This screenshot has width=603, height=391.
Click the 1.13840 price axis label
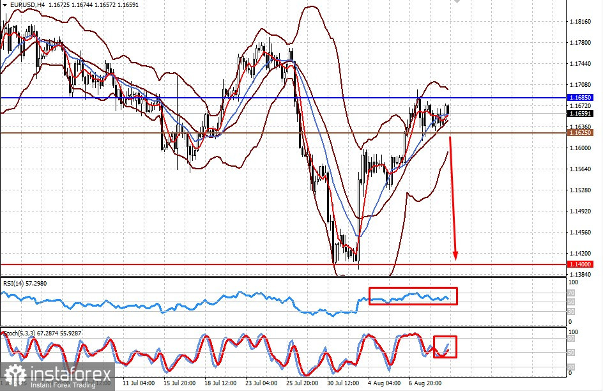[x=580, y=275]
